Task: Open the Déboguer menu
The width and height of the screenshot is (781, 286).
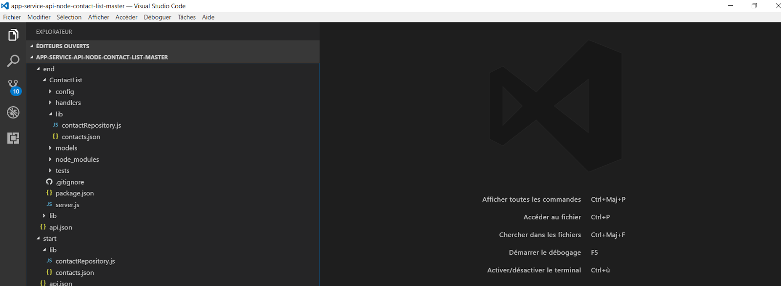Action: [158, 17]
